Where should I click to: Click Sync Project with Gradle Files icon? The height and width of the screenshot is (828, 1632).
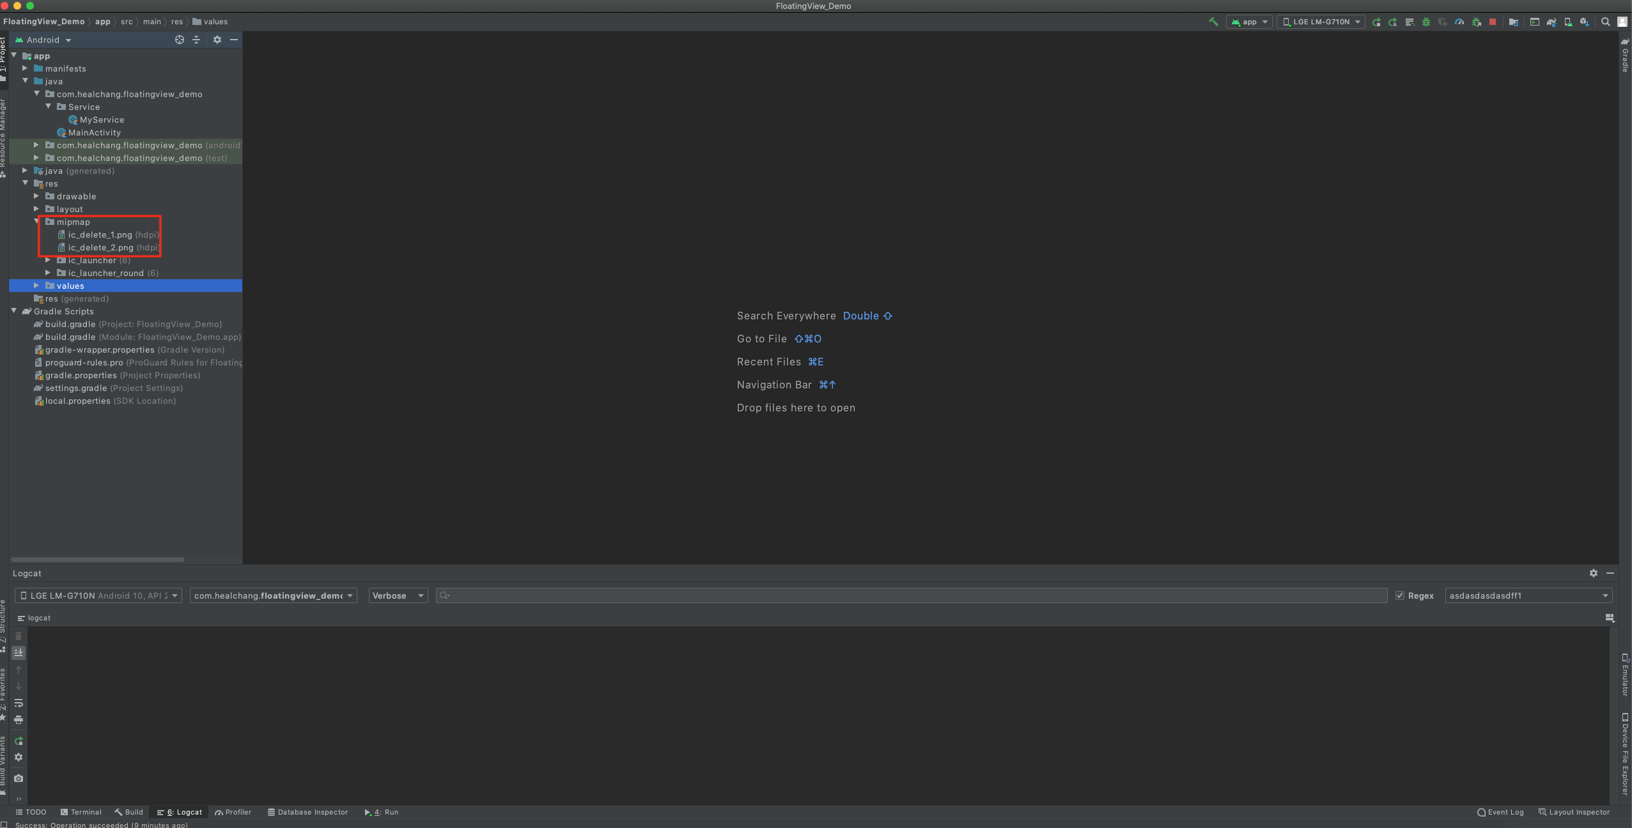coord(1551,22)
